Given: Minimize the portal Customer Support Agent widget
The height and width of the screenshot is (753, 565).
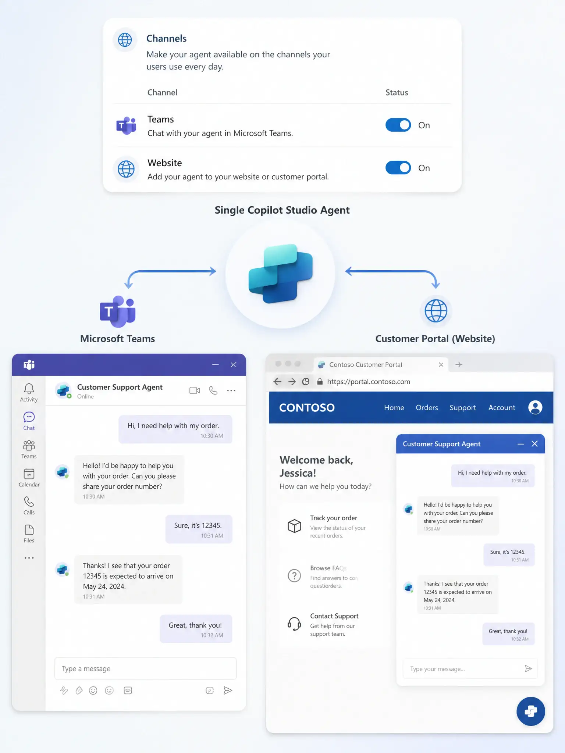Looking at the screenshot, I should (x=520, y=444).
